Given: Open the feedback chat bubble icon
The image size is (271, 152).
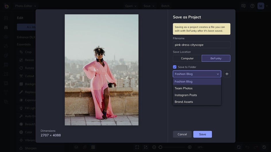Looking at the screenshot, I should click(243, 6).
